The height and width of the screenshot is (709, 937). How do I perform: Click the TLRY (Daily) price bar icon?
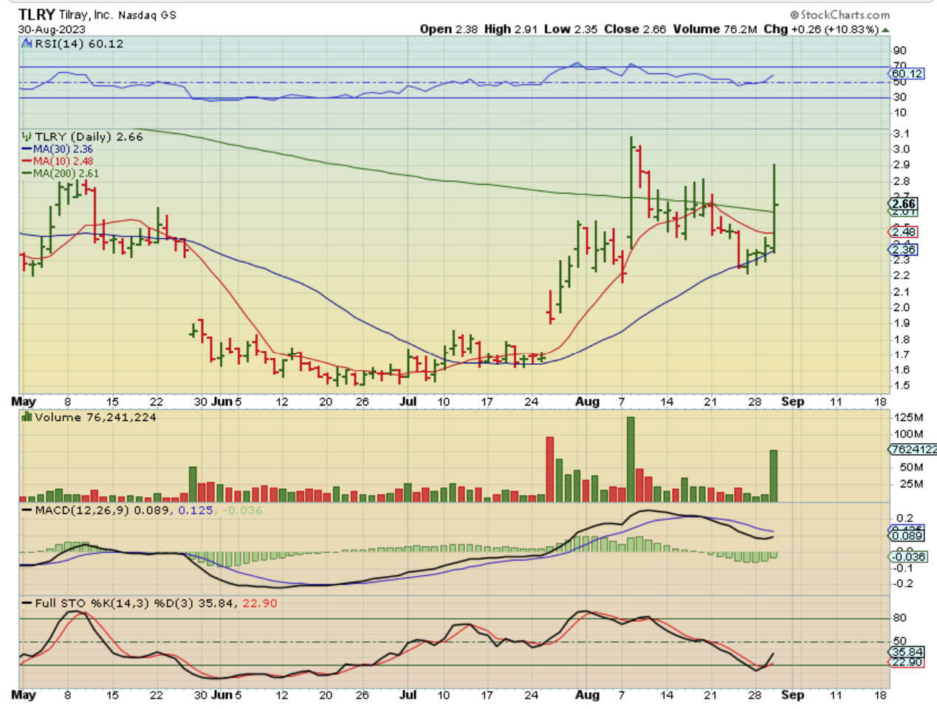(27, 137)
